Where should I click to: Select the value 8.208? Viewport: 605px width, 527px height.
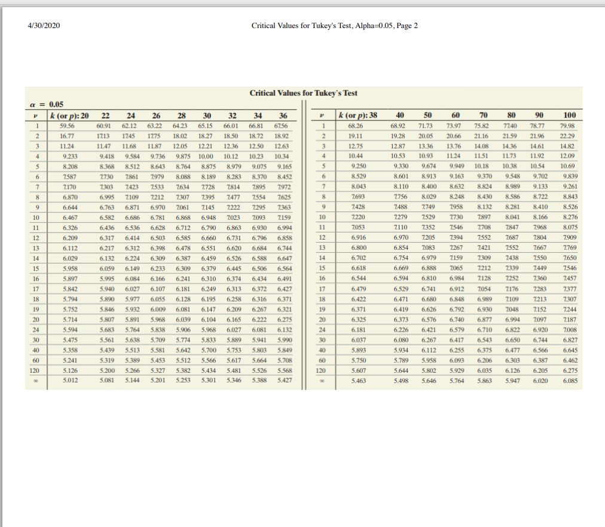coord(70,167)
